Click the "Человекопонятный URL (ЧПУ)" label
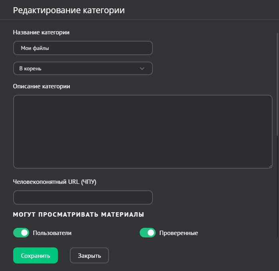 (x=55, y=182)
